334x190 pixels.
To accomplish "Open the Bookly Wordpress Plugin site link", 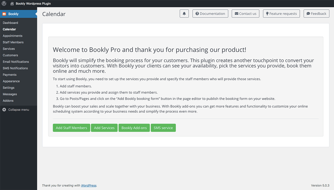I will [33, 3].
